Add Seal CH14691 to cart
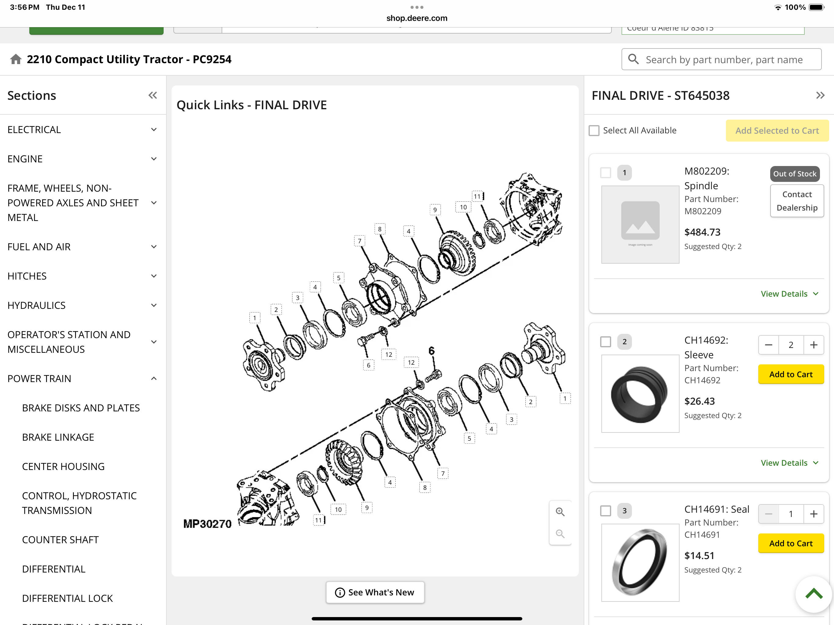The width and height of the screenshot is (834, 625). (x=791, y=543)
